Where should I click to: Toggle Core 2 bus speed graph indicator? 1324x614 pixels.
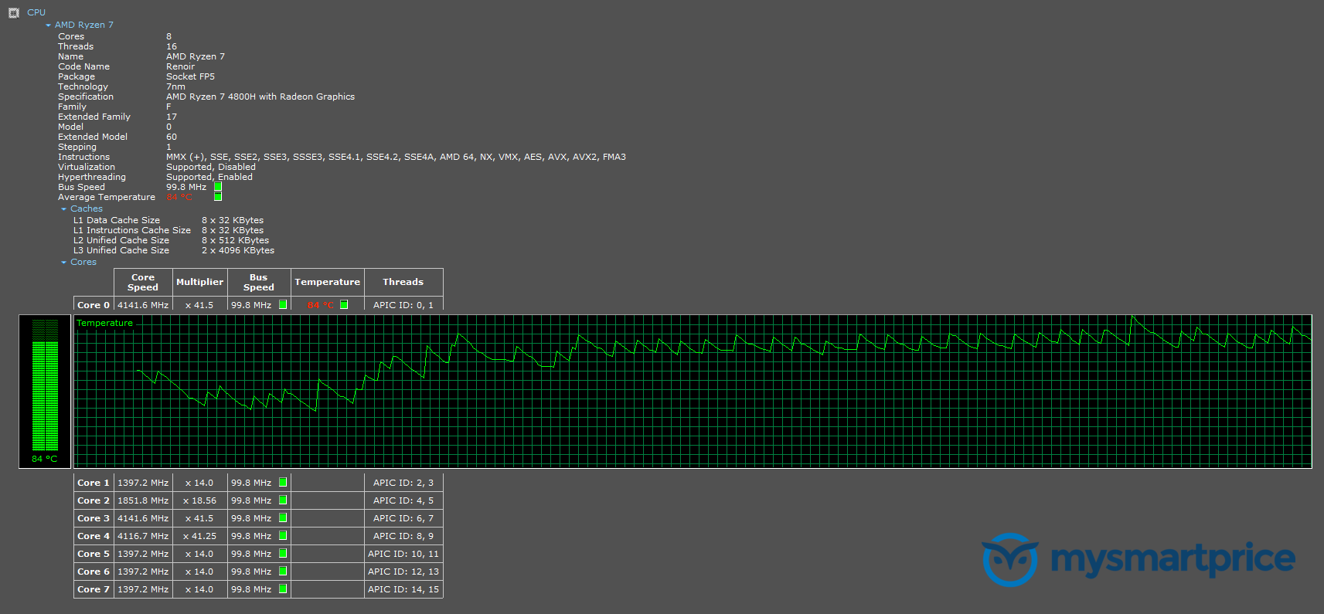[x=283, y=500]
